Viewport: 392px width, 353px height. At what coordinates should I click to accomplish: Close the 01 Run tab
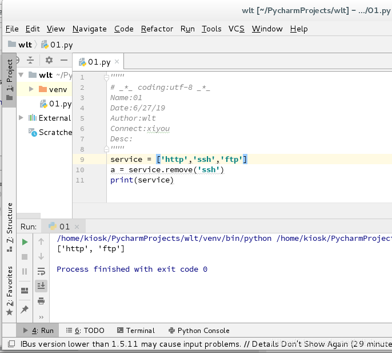(77, 227)
